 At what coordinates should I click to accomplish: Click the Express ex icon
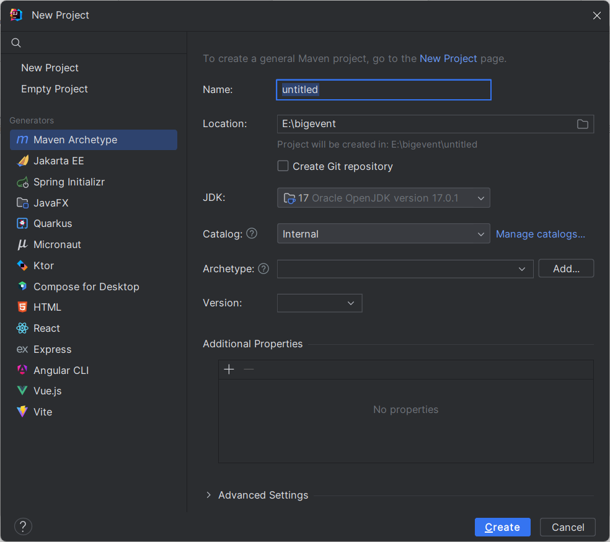[22, 349]
